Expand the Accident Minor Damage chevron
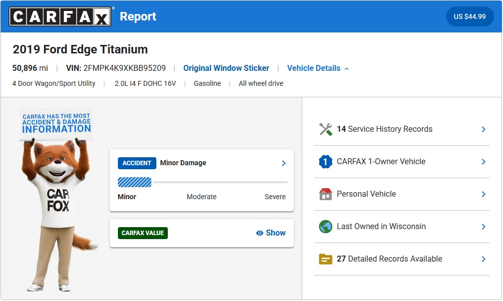 pyautogui.click(x=284, y=163)
